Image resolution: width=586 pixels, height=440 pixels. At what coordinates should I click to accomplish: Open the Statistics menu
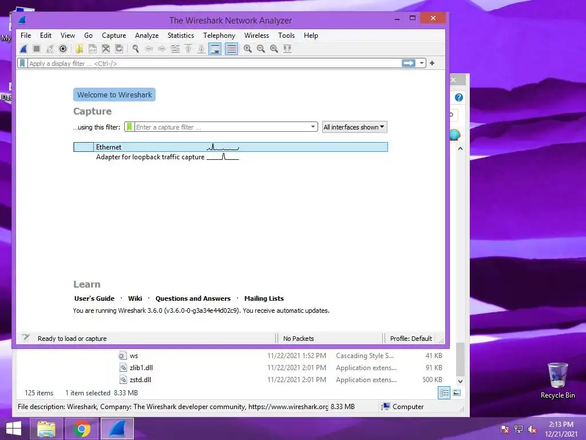180,35
